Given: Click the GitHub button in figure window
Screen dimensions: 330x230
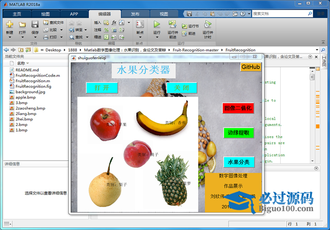Looking at the screenshot, I should point(251,67).
